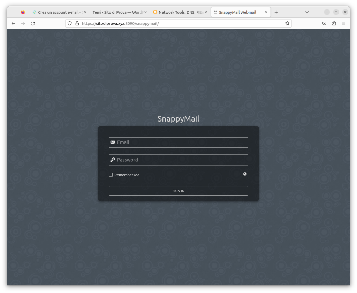Click the SnappyMail heading title
This screenshot has height=293, width=357.
[178, 119]
